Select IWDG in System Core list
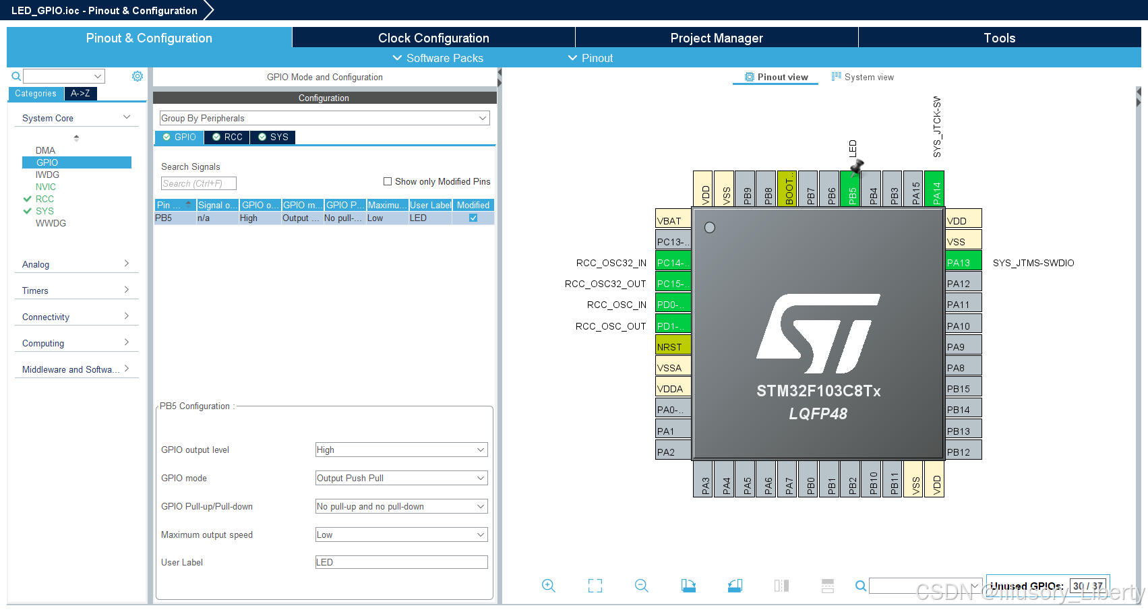1148x612 pixels. 47,175
